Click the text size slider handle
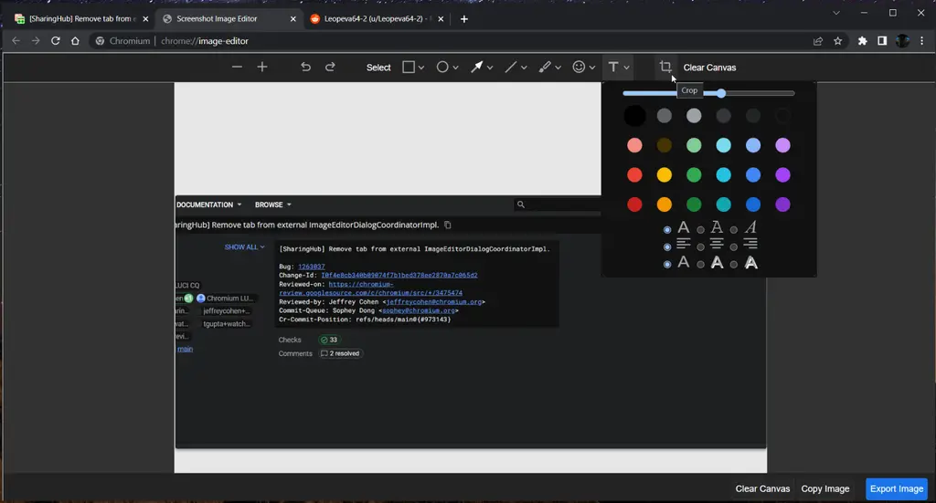Image resolution: width=936 pixels, height=503 pixels. point(721,93)
